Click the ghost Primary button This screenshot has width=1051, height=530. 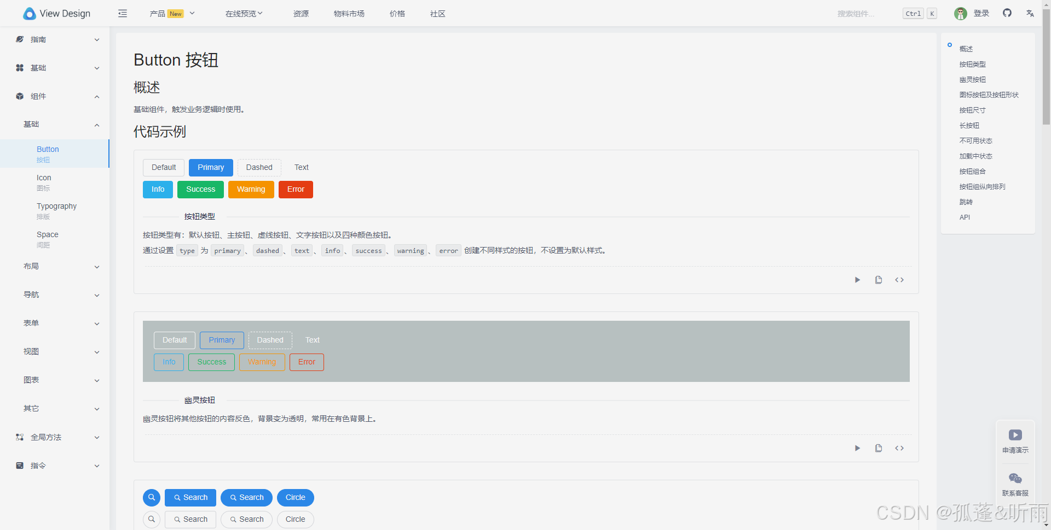tap(222, 340)
